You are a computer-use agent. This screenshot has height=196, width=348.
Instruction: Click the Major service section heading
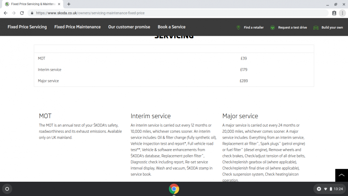point(240,116)
